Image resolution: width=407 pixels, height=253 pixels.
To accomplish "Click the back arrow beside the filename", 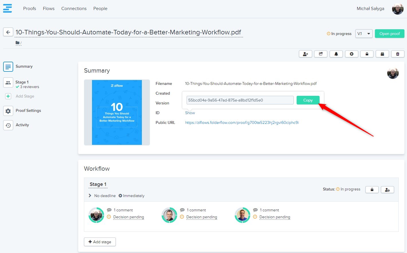I will pyautogui.click(x=8, y=32).
